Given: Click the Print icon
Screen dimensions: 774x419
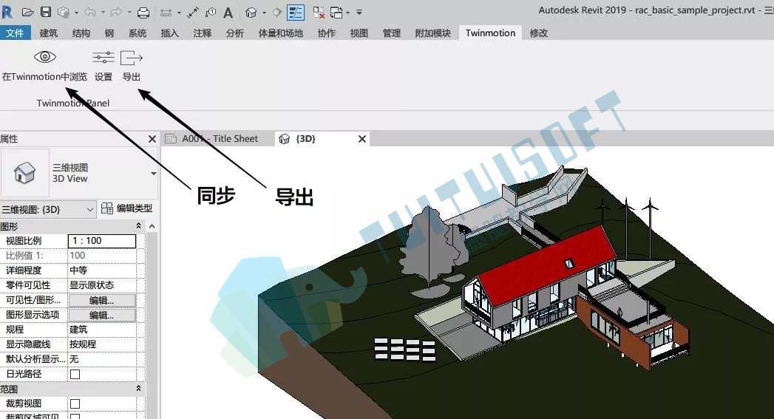Looking at the screenshot, I should point(143,13).
